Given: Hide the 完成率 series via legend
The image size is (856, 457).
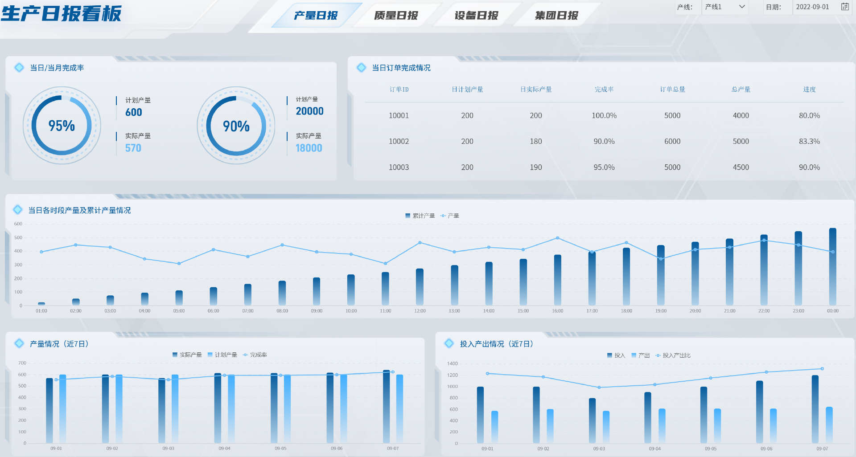Looking at the screenshot, I should (x=255, y=355).
